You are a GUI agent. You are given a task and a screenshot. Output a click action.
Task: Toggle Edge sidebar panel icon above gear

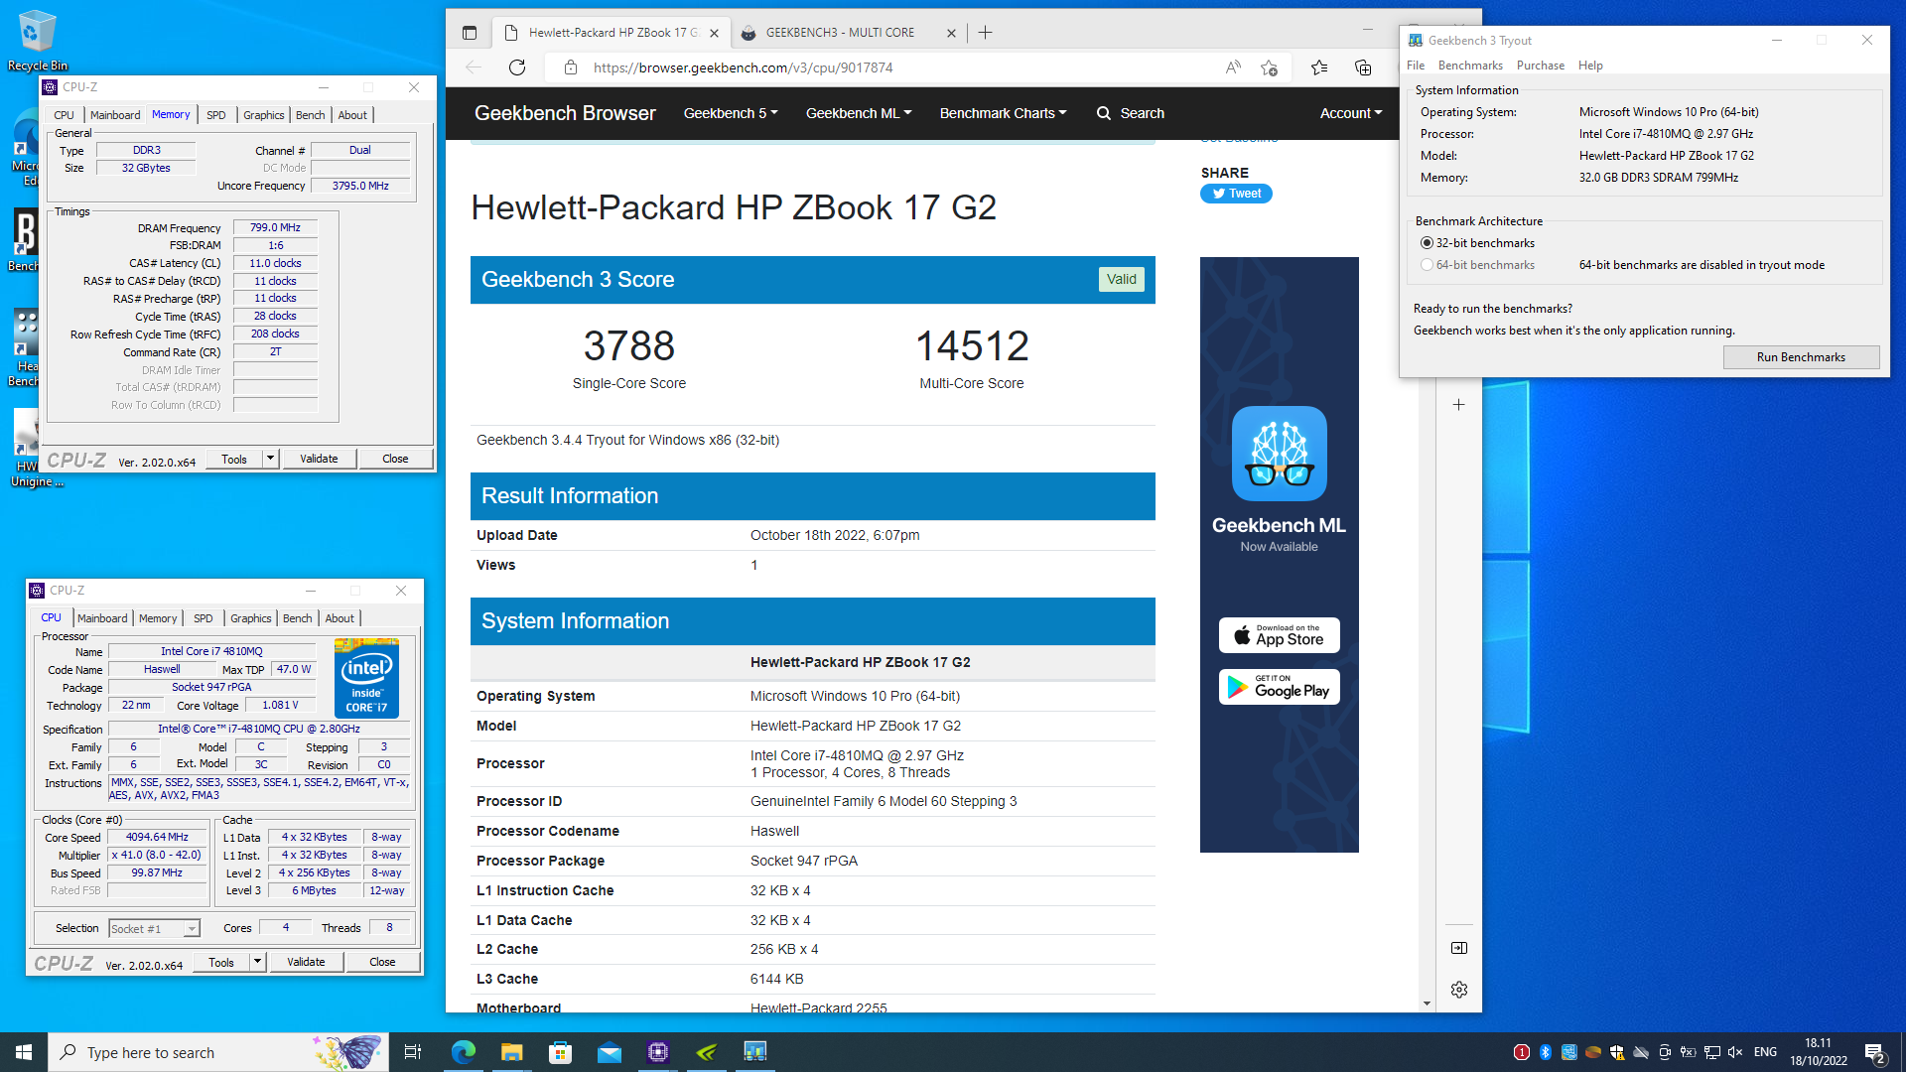[1459, 948]
